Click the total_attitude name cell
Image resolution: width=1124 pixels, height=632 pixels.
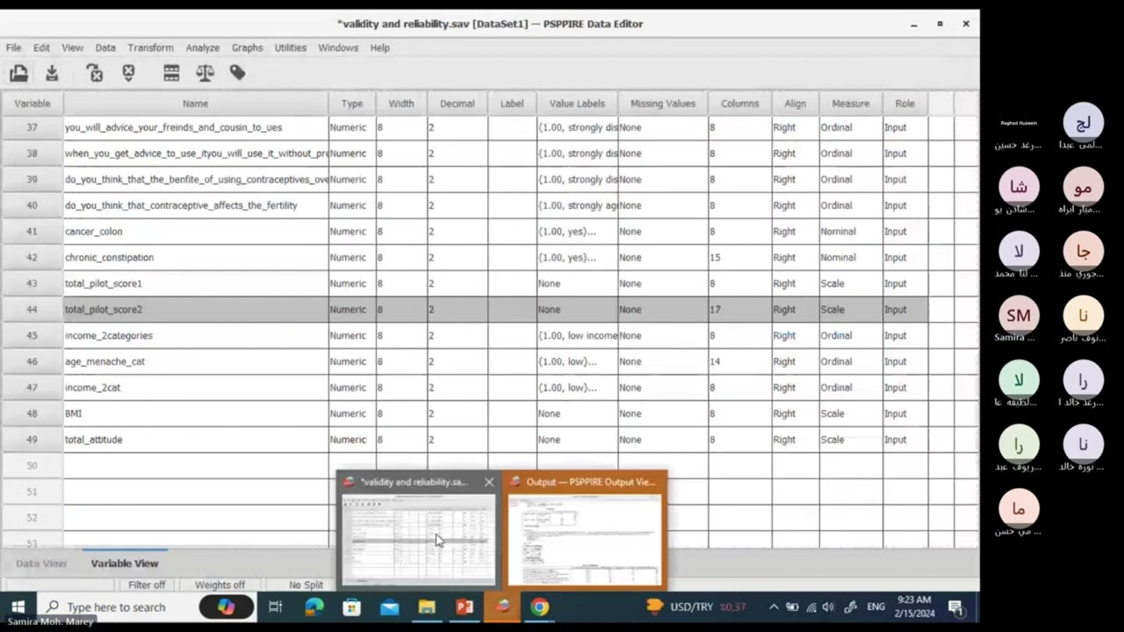click(196, 440)
